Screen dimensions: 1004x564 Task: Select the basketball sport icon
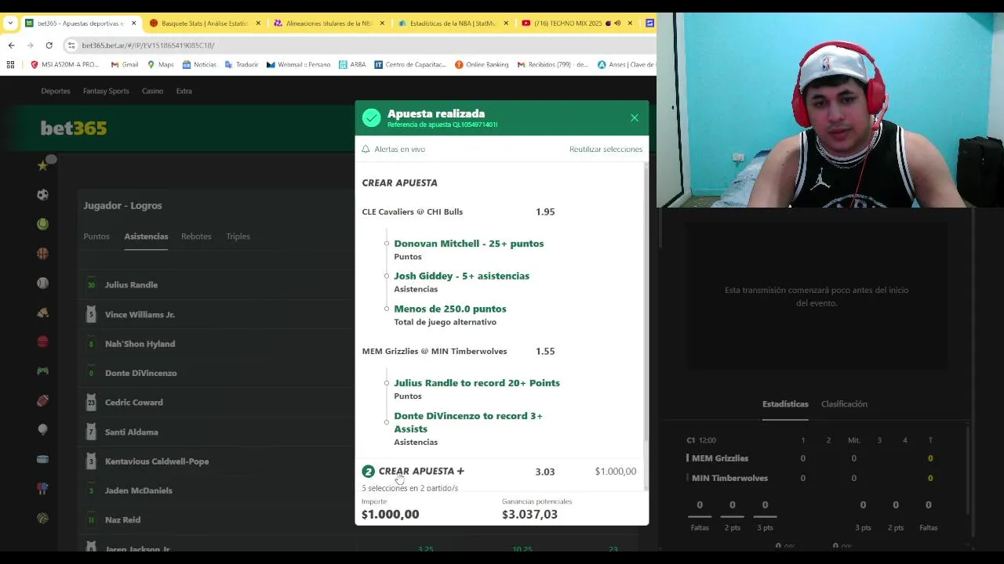[x=42, y=253]
